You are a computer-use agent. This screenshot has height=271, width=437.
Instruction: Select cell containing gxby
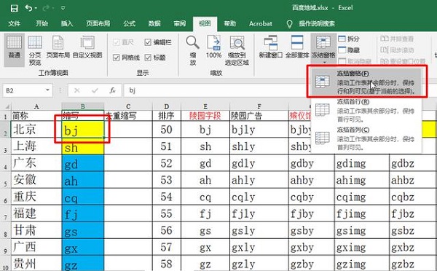[311, 247]
